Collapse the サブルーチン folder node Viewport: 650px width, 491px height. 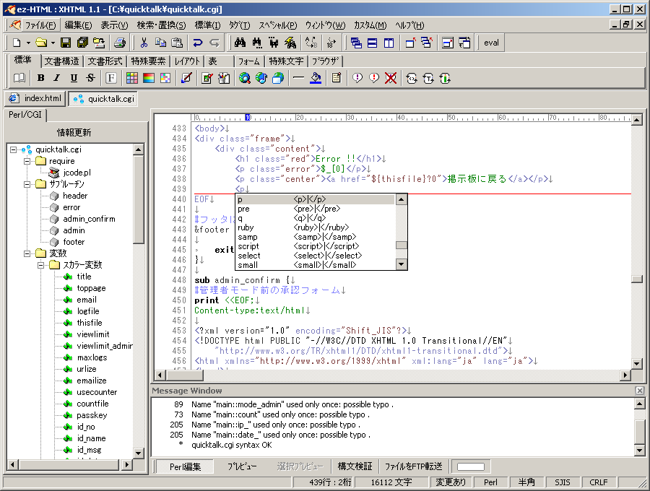(27, 184)
